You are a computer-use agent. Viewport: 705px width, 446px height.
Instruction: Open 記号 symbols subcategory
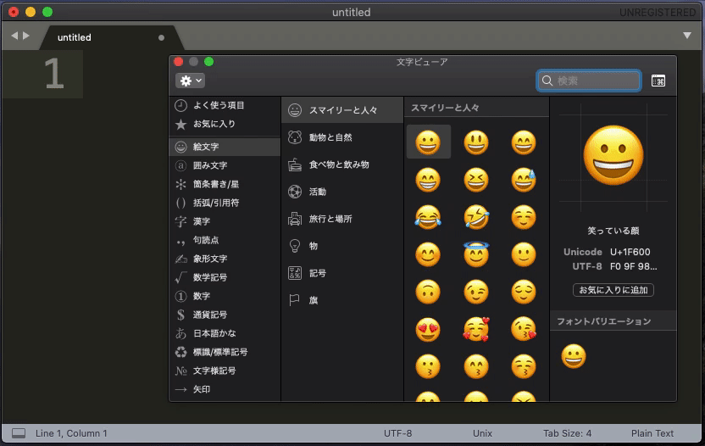click(342, 273)
